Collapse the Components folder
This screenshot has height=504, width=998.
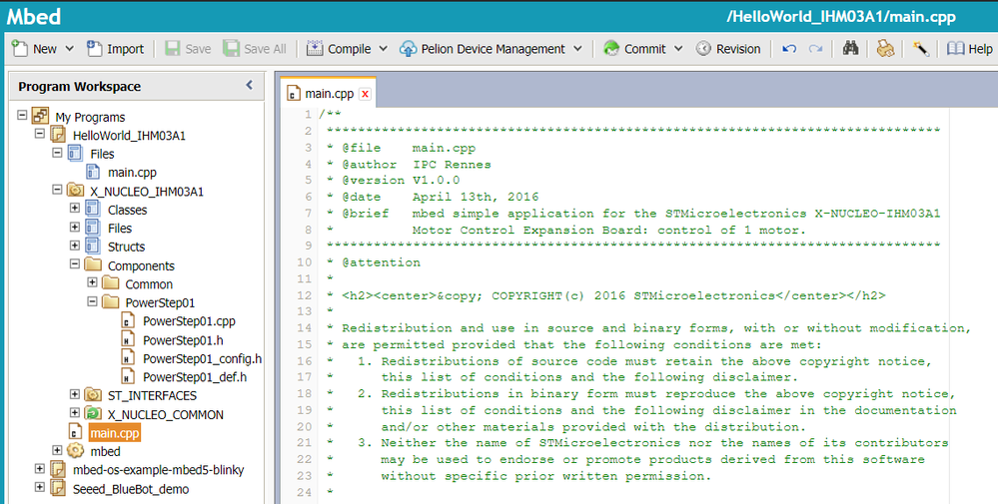(x=75, y=263)
